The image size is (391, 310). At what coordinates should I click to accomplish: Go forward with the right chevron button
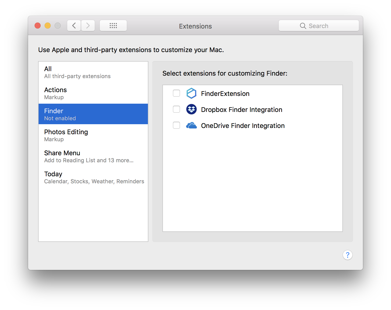pyautogui.click(x=88, y=26)
